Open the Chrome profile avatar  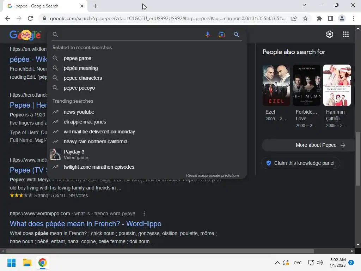click(x=342, y=18)
